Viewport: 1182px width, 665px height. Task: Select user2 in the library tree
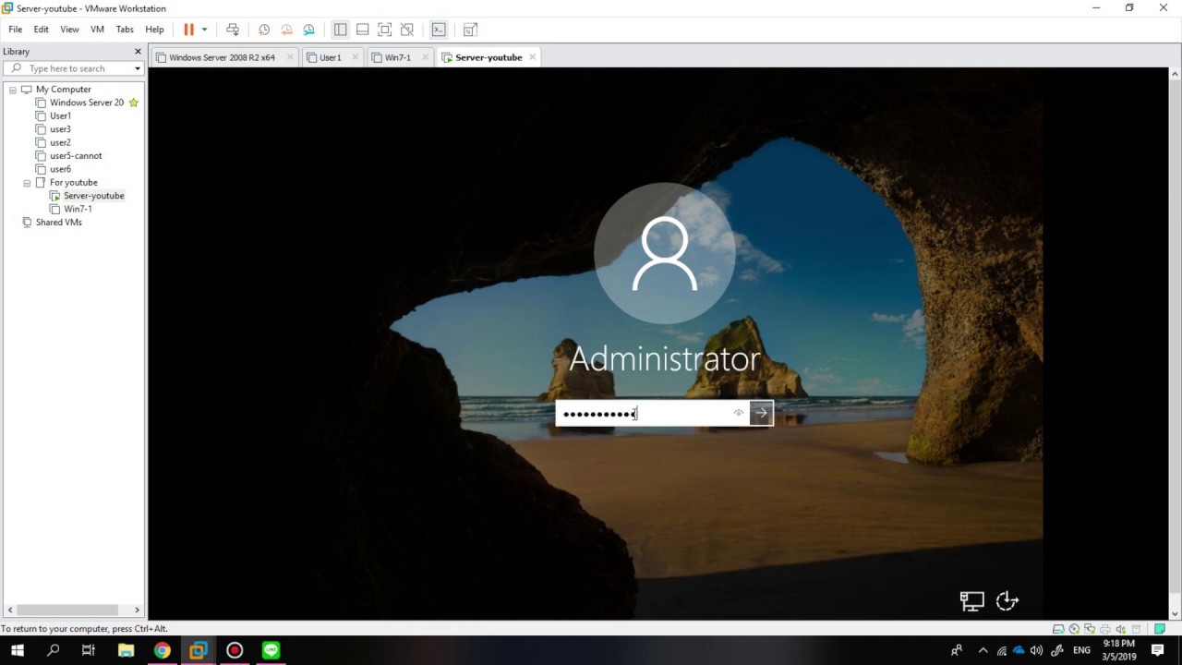[60, 142]
